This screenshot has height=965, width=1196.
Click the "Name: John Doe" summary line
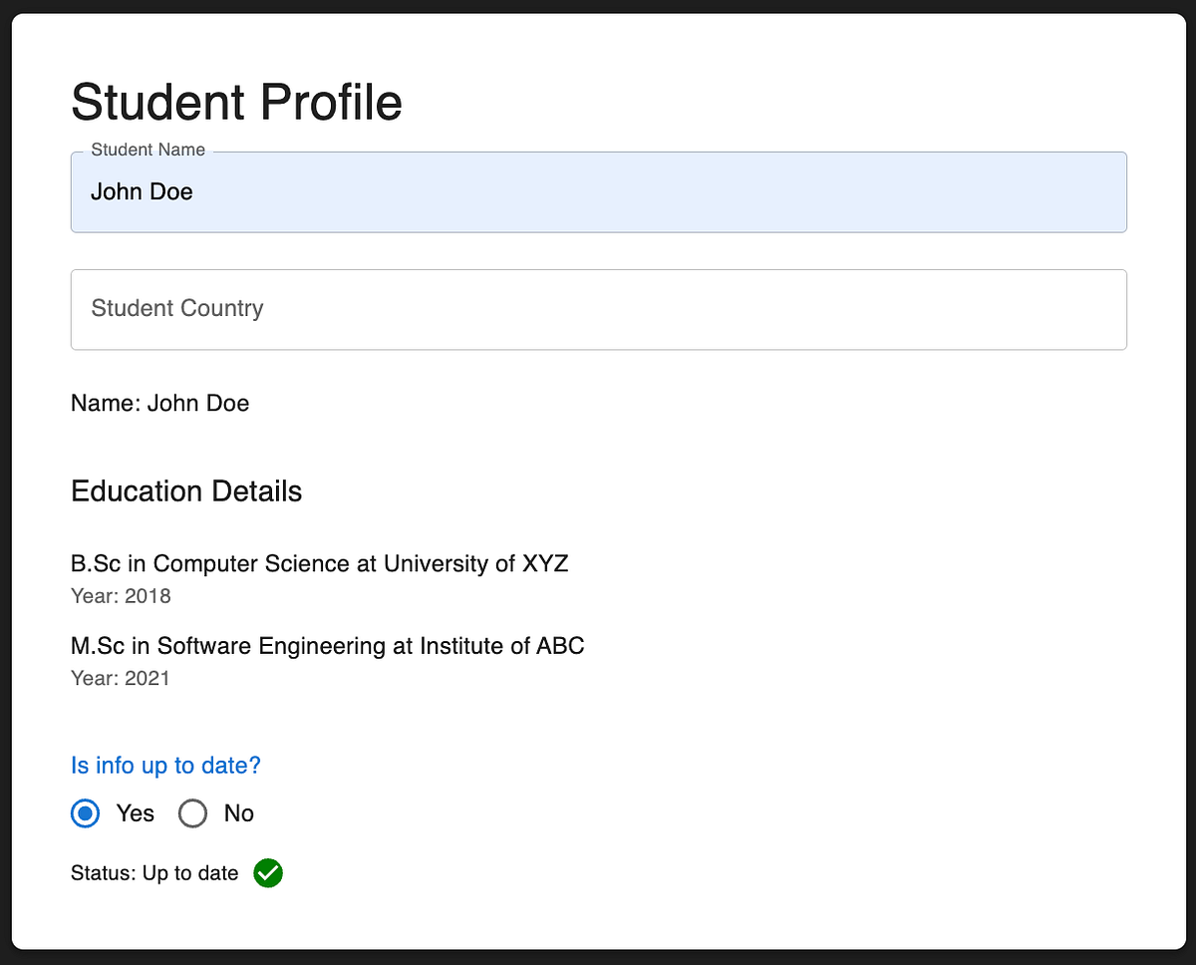pyautogui.click(x=159, y=404)
